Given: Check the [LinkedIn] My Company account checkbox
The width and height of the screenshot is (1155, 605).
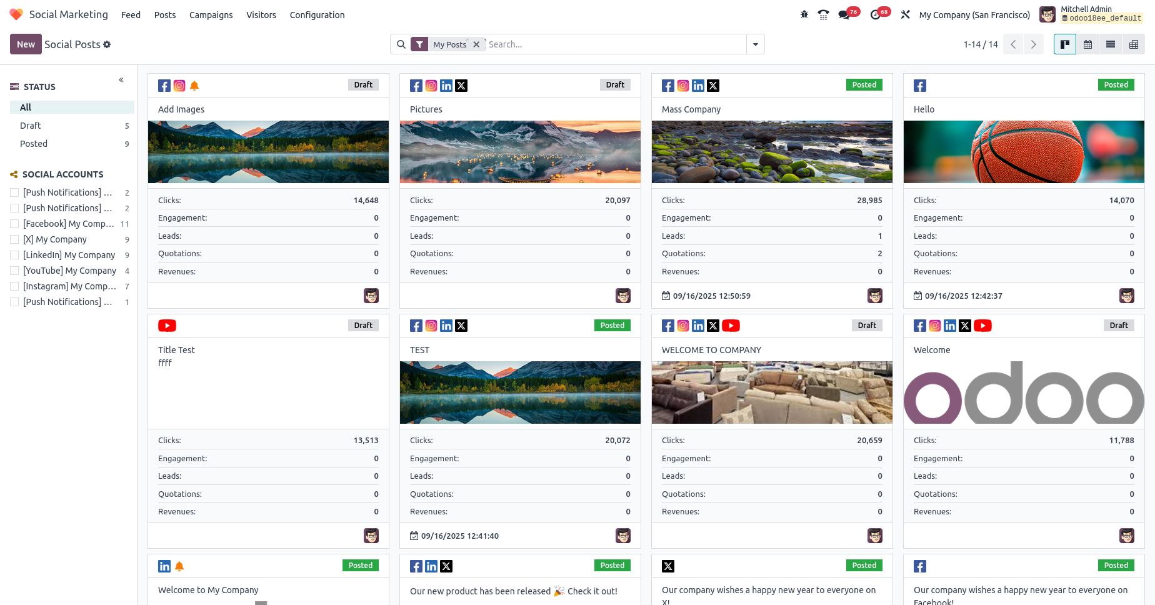Looking at the screenshot, I should [x=14, y=255].
